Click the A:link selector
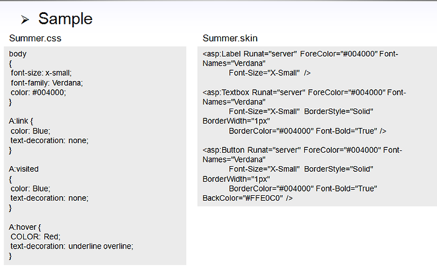 [21, 121]
